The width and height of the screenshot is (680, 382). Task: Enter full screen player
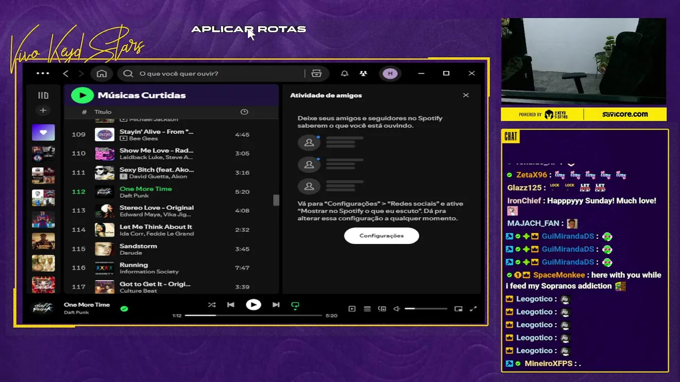473,309
